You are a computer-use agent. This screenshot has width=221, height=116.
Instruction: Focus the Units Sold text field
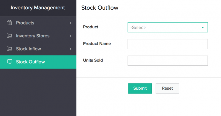pos(167,61)
